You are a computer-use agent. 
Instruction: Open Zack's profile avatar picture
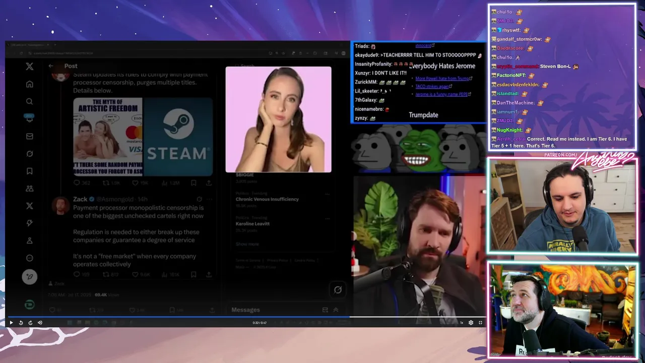tap(61, 205)
